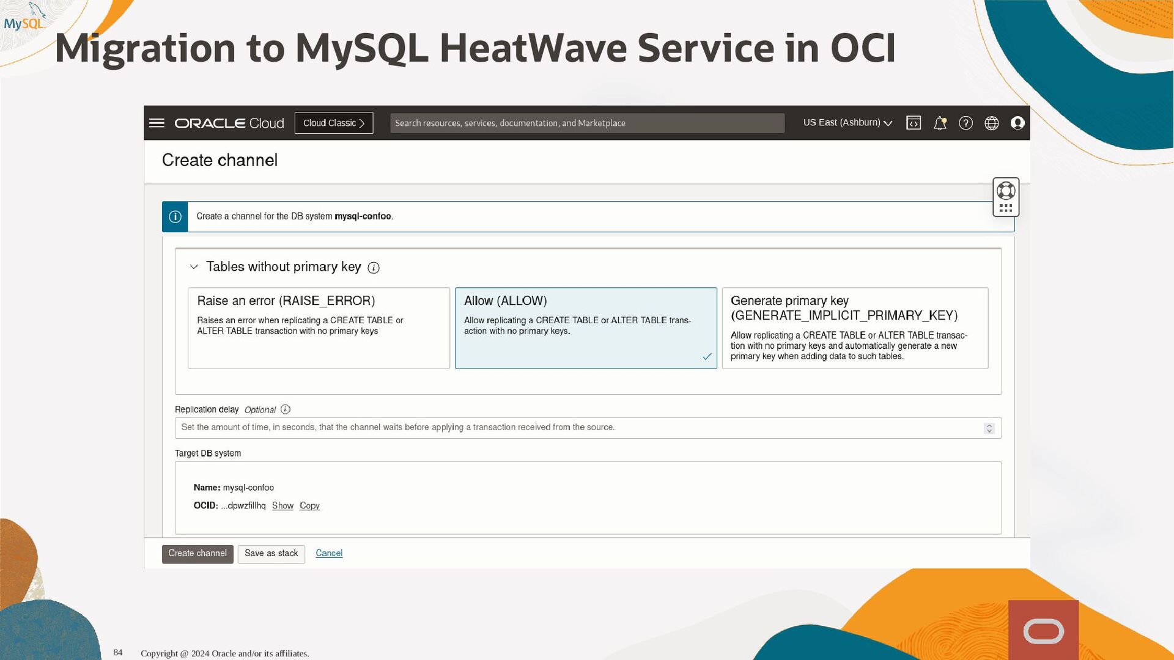Click the blue info icon in the banner
1174x660 pixels.
pyautogui.click(x=175, y=216)
